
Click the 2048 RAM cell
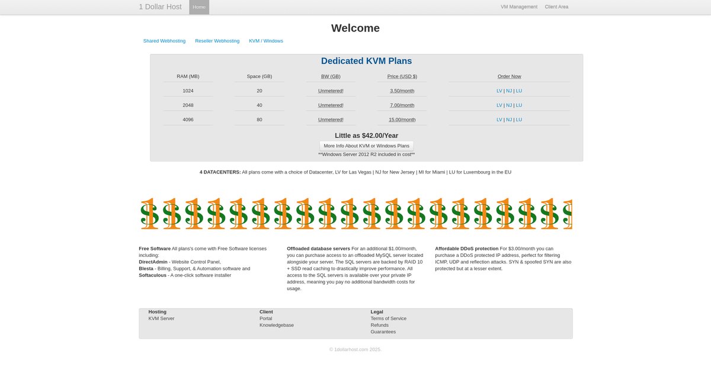[188, 105]
